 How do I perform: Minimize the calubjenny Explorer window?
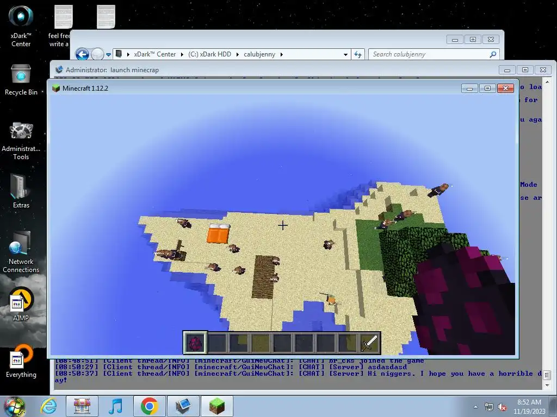(455, 39)
